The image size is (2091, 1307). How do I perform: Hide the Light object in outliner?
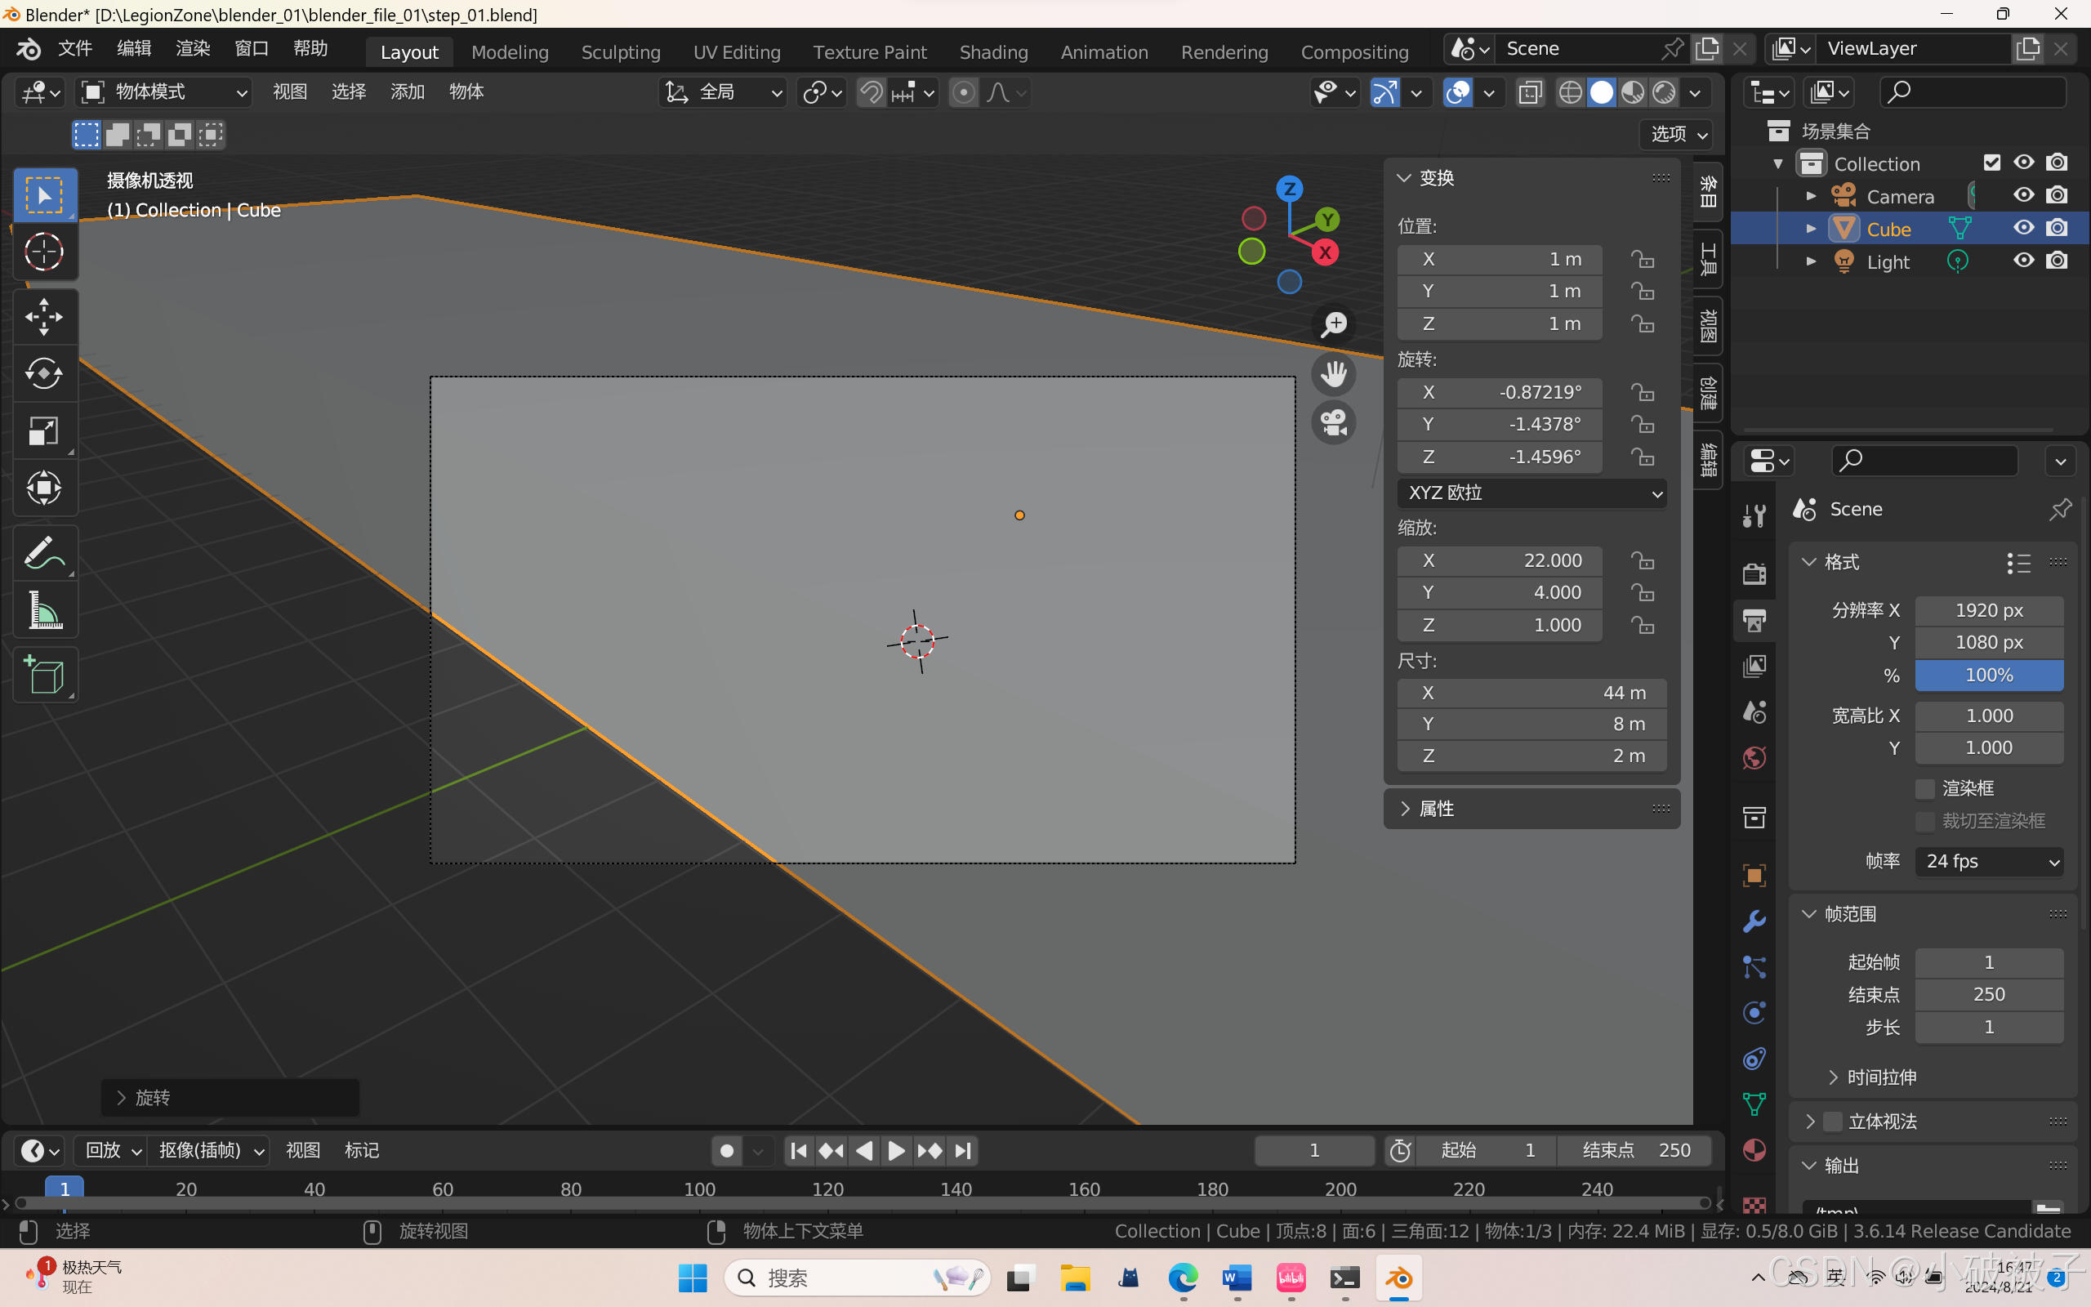2022,261
